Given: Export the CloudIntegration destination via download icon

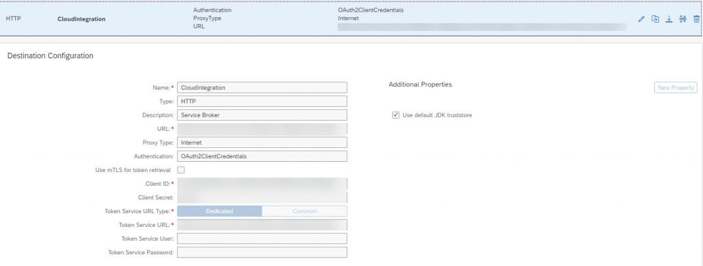Looking at the screenshot, I should [669, 19].
